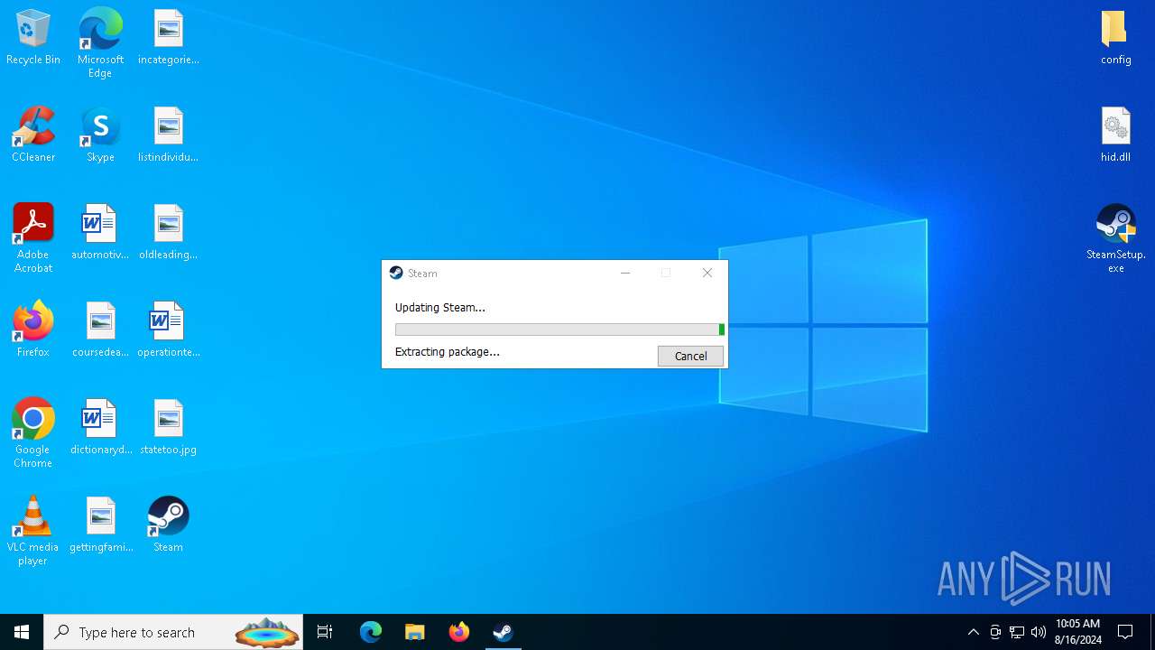Select the Recycle Bin desktop icon
Viewport: 1155px width, 650px height.
tap(33, 38)
